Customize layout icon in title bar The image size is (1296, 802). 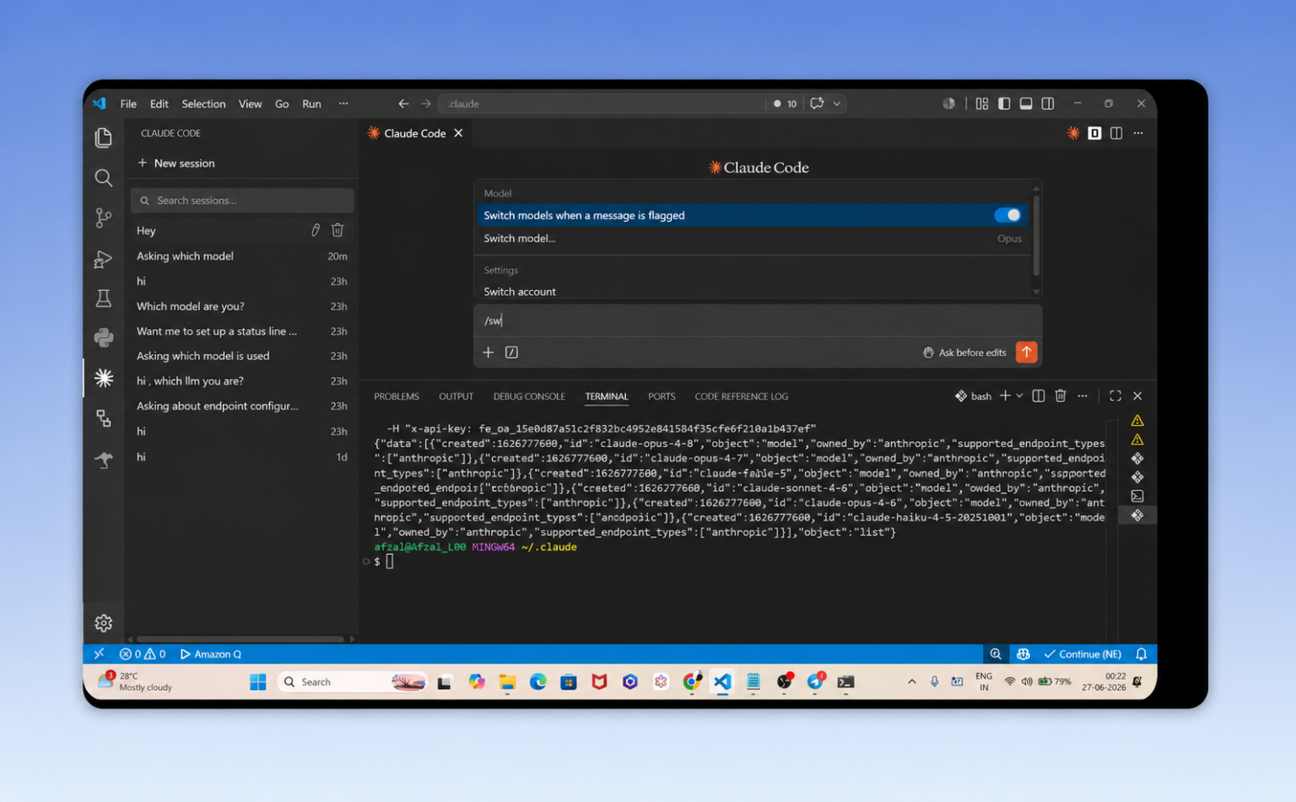point(982,104)
